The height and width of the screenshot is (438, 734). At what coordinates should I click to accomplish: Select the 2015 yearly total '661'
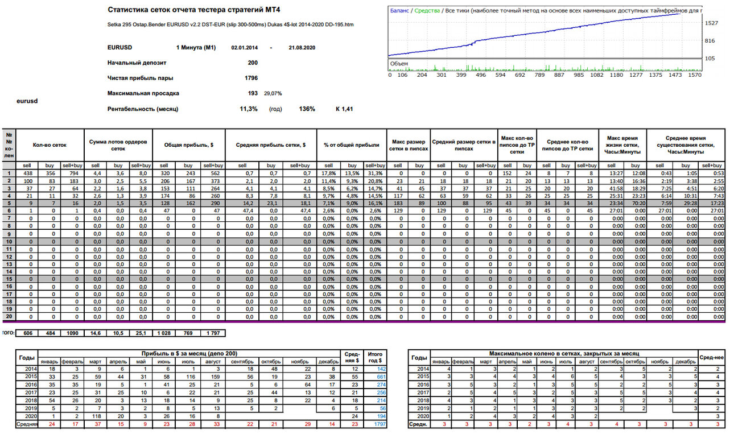tap(376, 377)
